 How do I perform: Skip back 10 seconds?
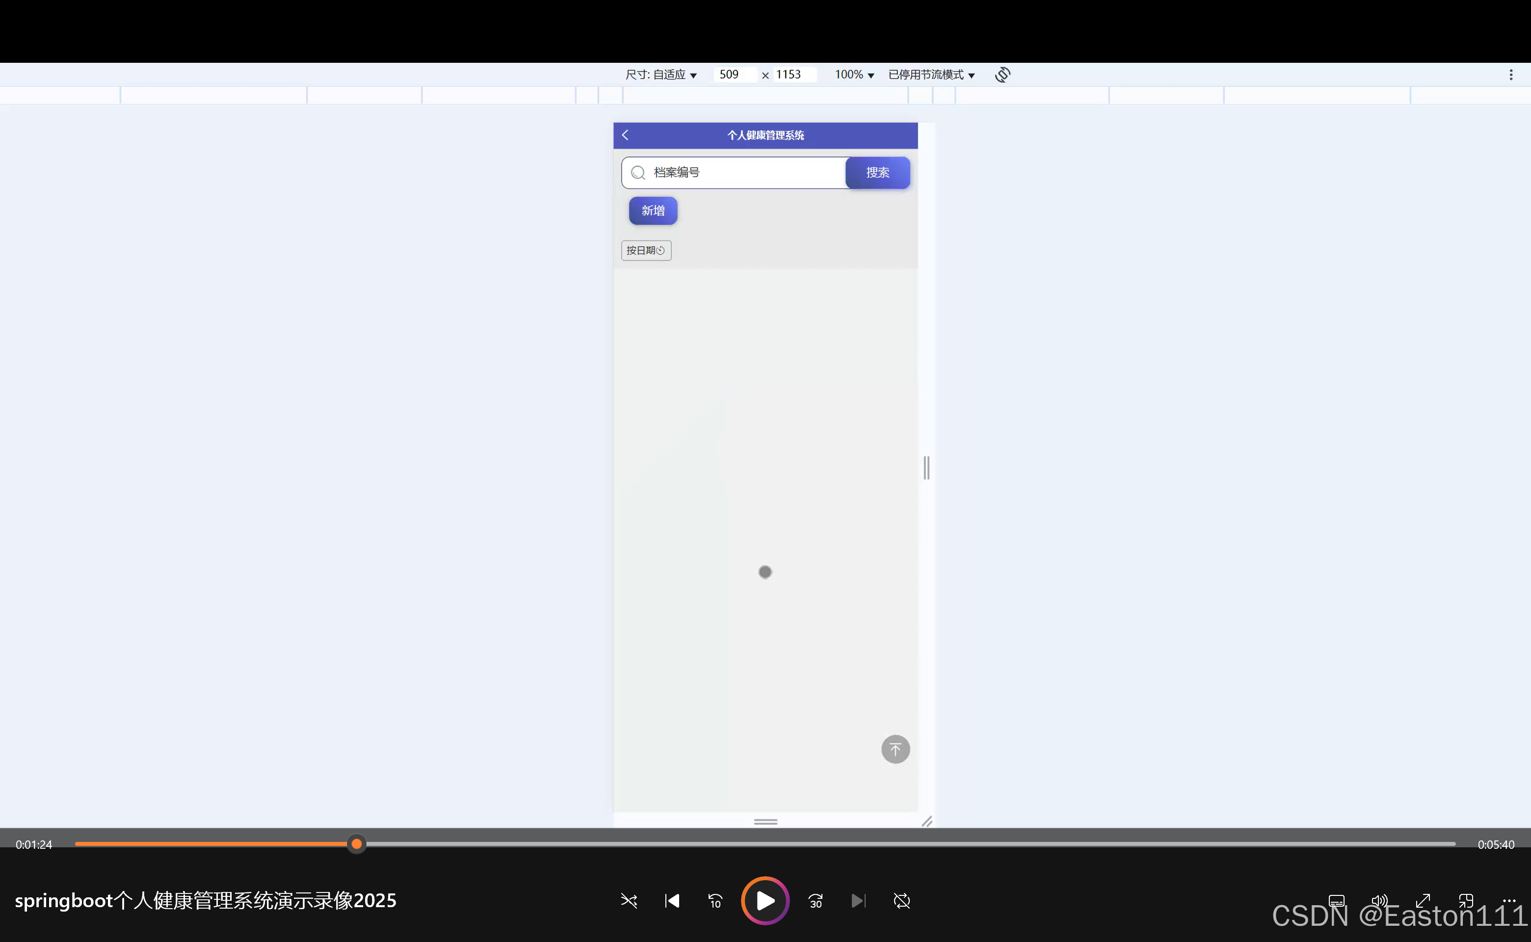pos(715,901)
